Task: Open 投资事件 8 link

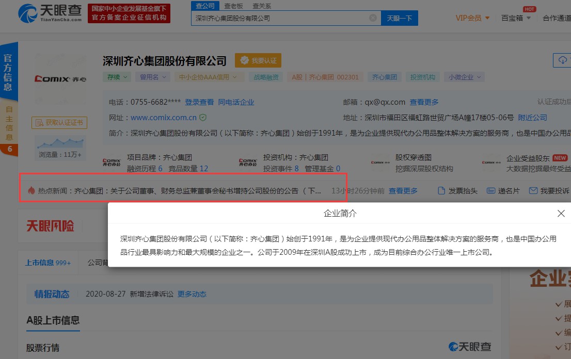Action: 281,169
